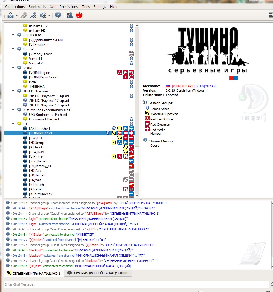
Task: Click the red flame toolbar icon
Action: [79, 15]
